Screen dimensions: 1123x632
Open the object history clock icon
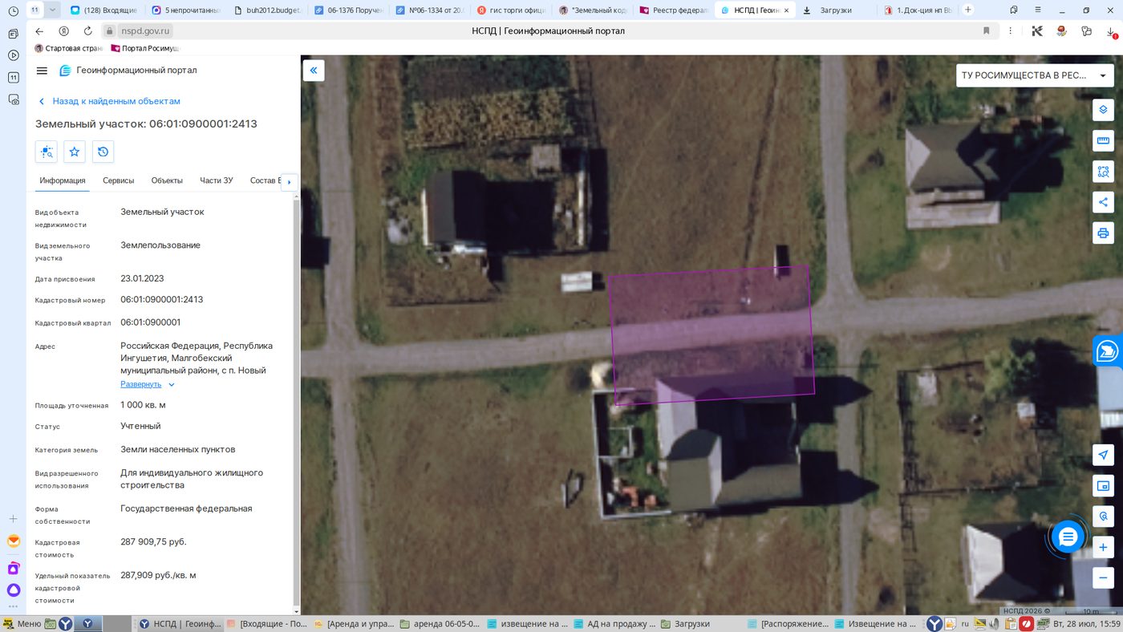coord(103,152)
